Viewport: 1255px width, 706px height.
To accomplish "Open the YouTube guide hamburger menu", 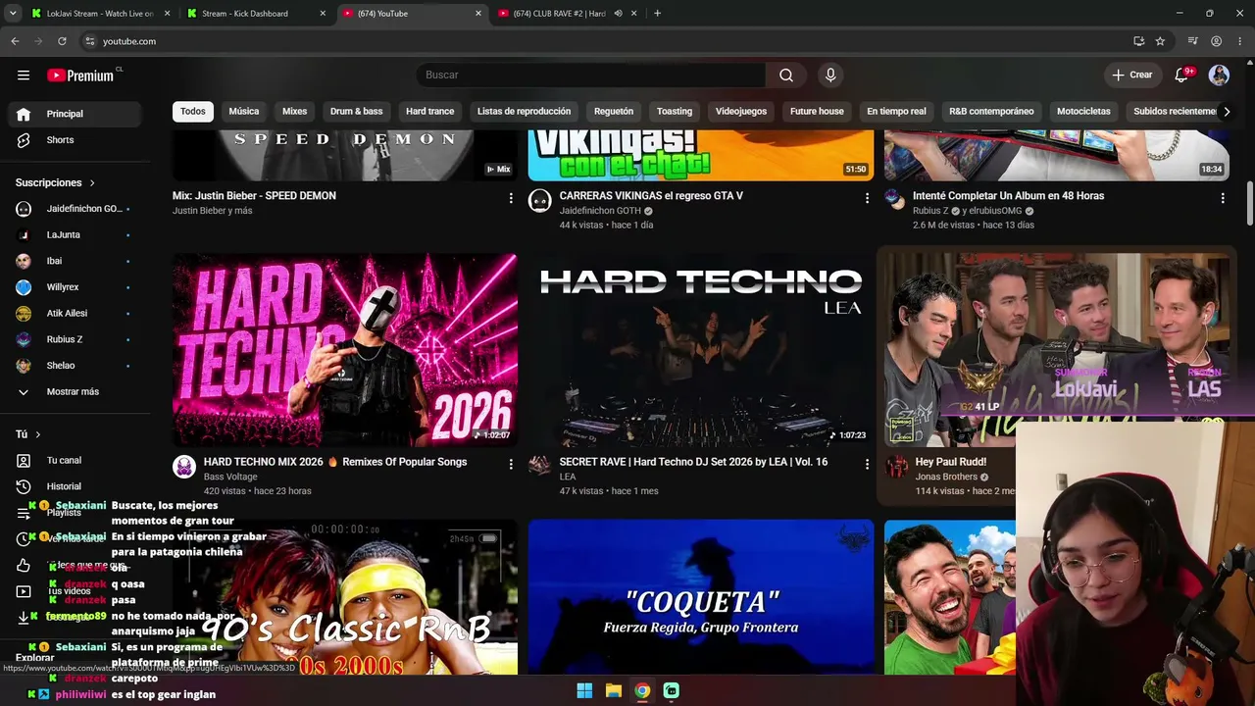I will pyautogui.click(x=24, y=76).
